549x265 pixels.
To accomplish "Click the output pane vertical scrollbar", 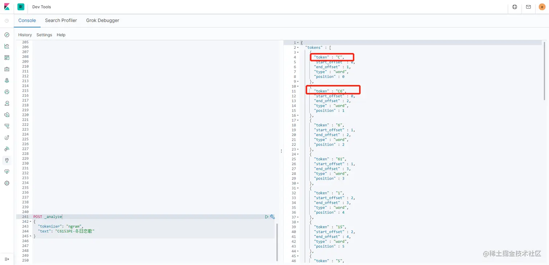I will coord(544,71).
